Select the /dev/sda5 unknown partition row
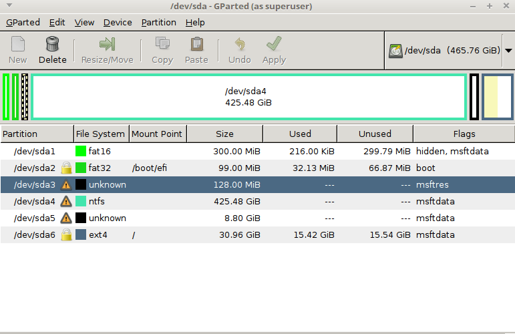 coord(258,218)
